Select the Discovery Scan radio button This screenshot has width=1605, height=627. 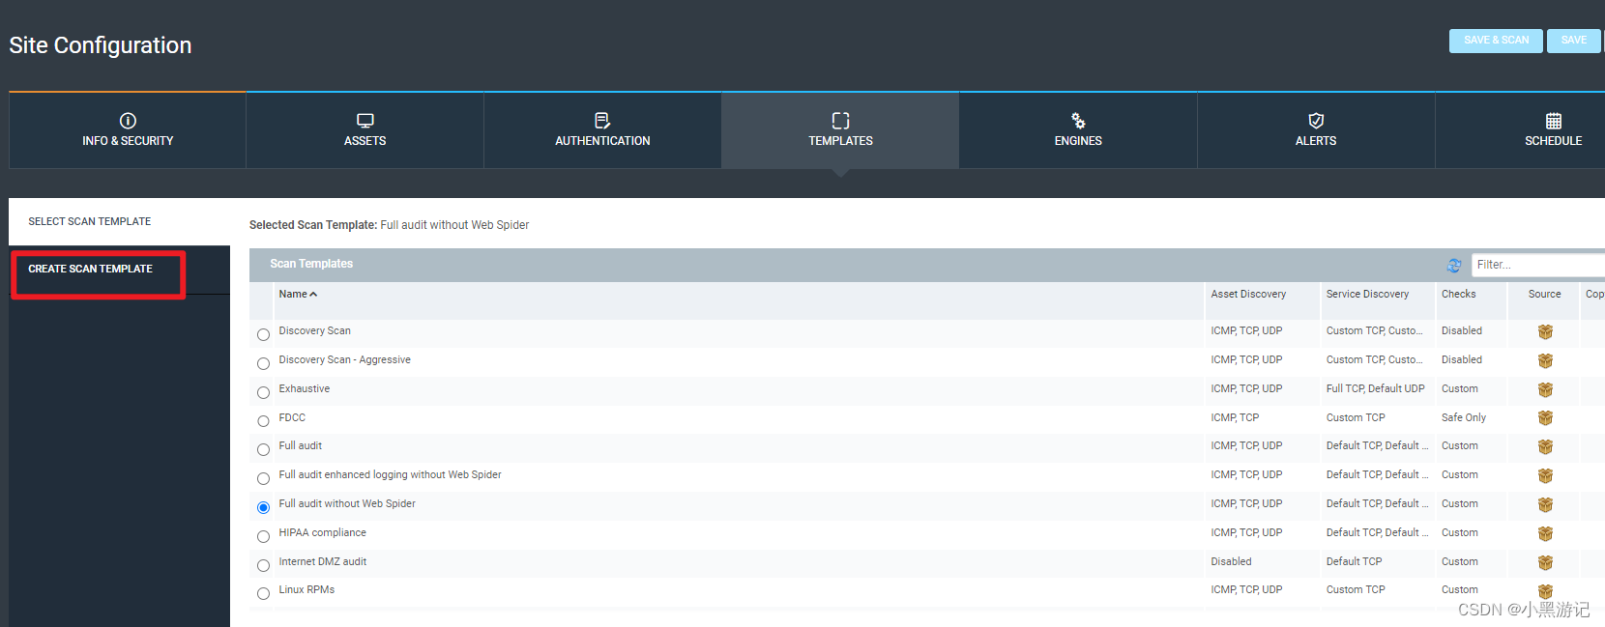tap(263, 334)
